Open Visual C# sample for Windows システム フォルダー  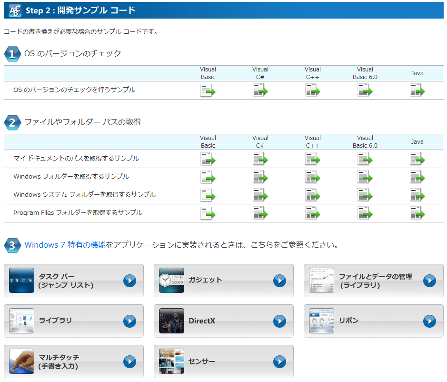tap(260, 195)
